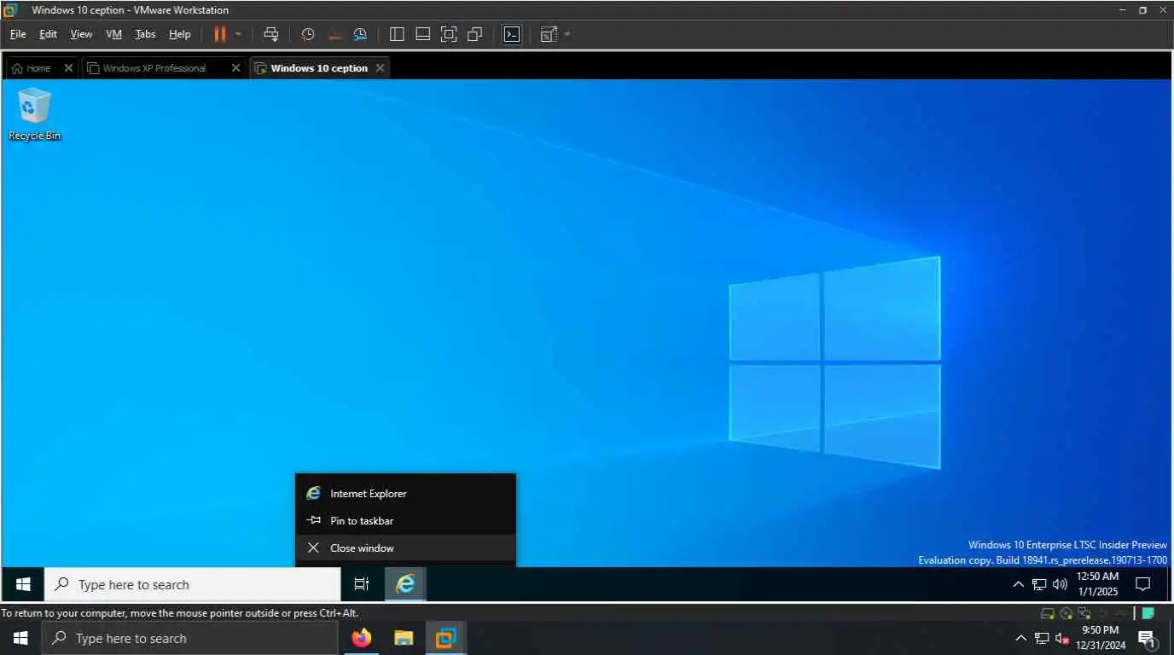1174x655 pixels.
Task: Open host network tray icon
Action: tap(1042, 638)
